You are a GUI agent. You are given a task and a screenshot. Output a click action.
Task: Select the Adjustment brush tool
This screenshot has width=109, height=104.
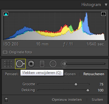(x=83, y=64)
